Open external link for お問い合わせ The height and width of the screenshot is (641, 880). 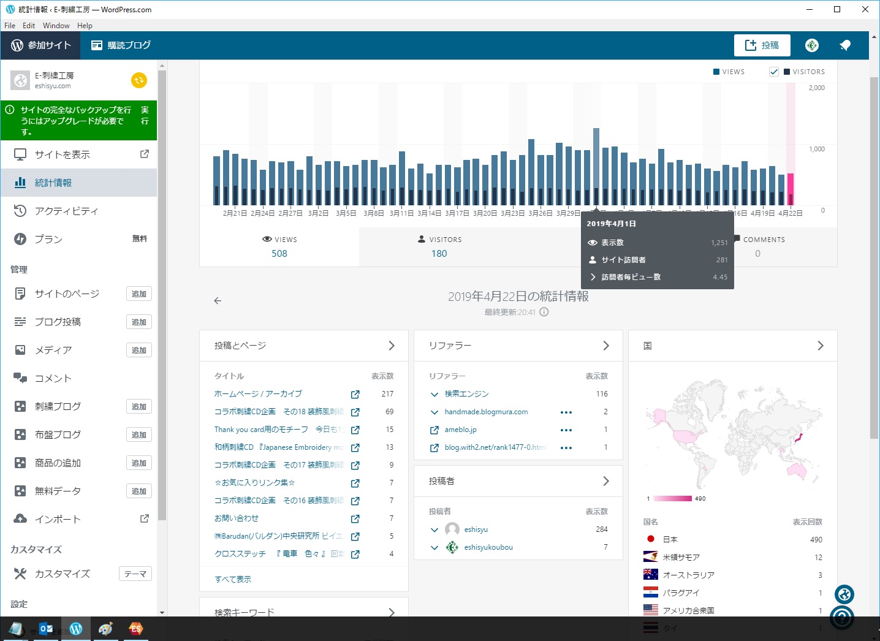355,519
